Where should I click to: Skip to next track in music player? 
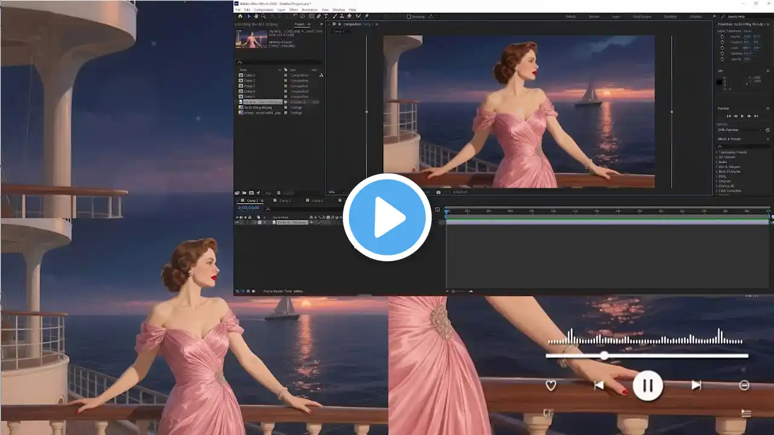pos(696,385)
